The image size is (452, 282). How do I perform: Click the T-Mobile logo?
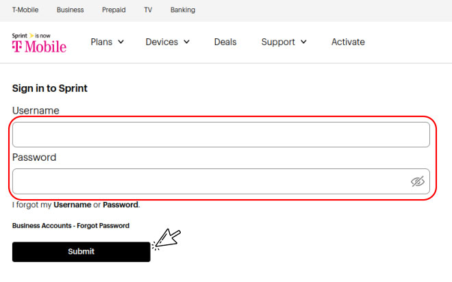click(x=39, y=43)
